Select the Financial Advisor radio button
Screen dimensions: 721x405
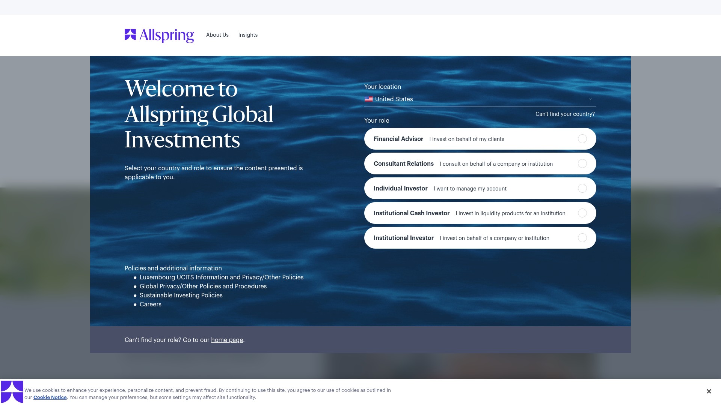[582, 139]
